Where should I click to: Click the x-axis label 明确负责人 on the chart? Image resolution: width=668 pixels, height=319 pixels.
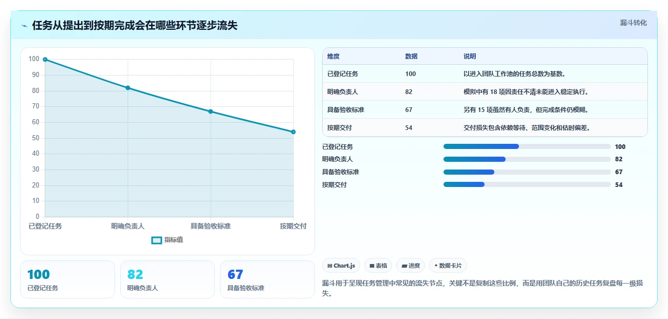[128, 226]
